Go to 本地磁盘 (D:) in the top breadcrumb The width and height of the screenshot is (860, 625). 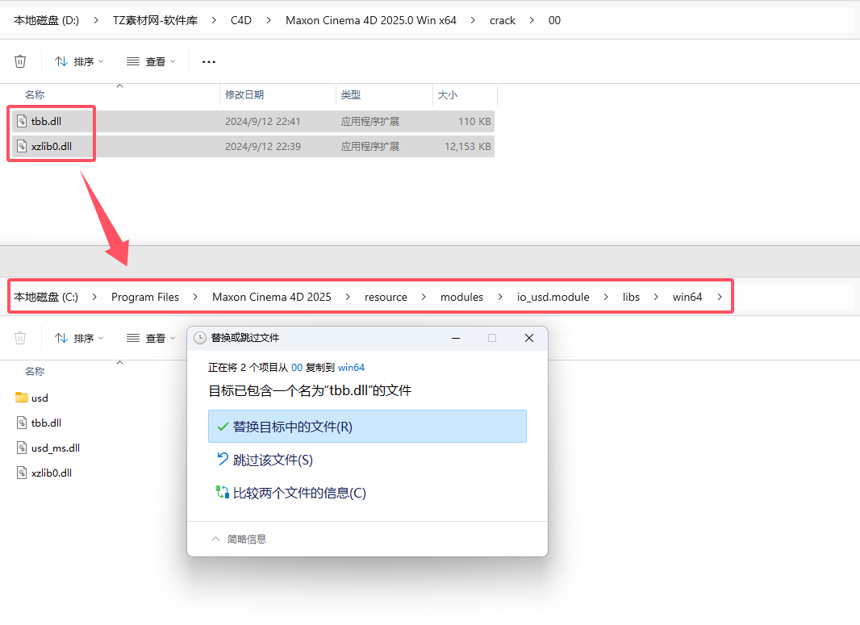[x=46, y=20]
